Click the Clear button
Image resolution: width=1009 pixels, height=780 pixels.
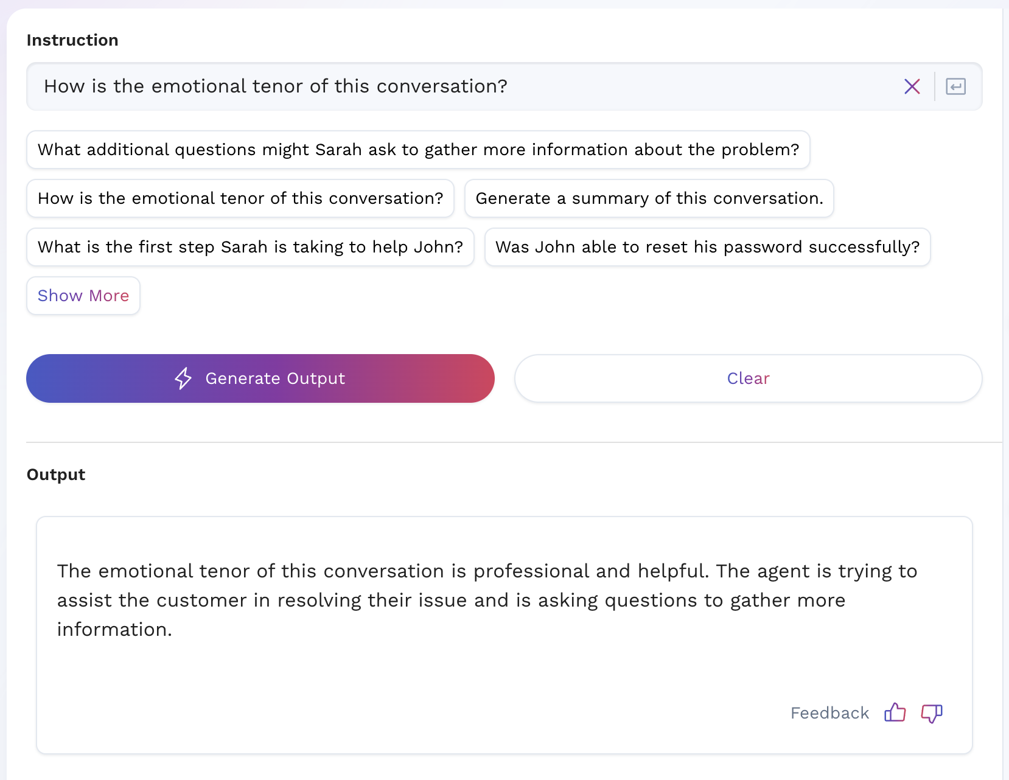point(749,378)
